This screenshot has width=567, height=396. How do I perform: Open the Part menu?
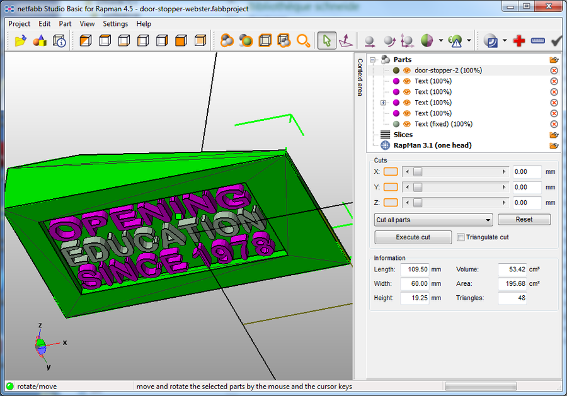65,23
